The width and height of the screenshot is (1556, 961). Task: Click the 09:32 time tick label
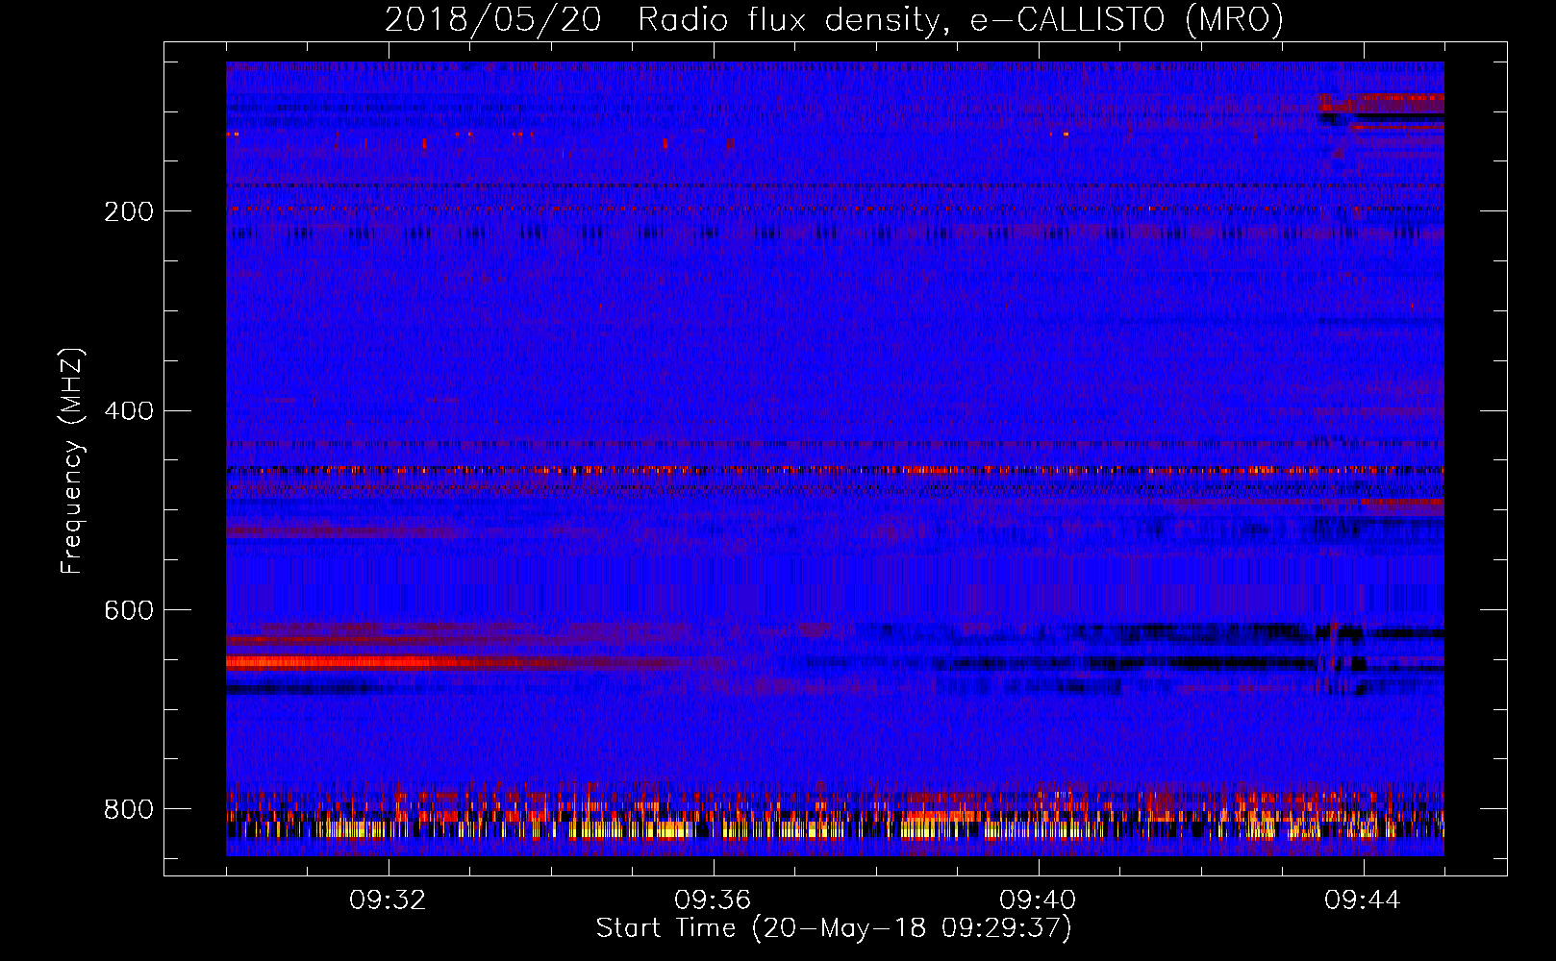(388, 900)
